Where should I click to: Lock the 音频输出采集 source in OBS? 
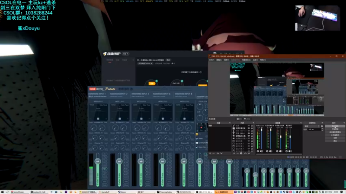click(252, 136)
